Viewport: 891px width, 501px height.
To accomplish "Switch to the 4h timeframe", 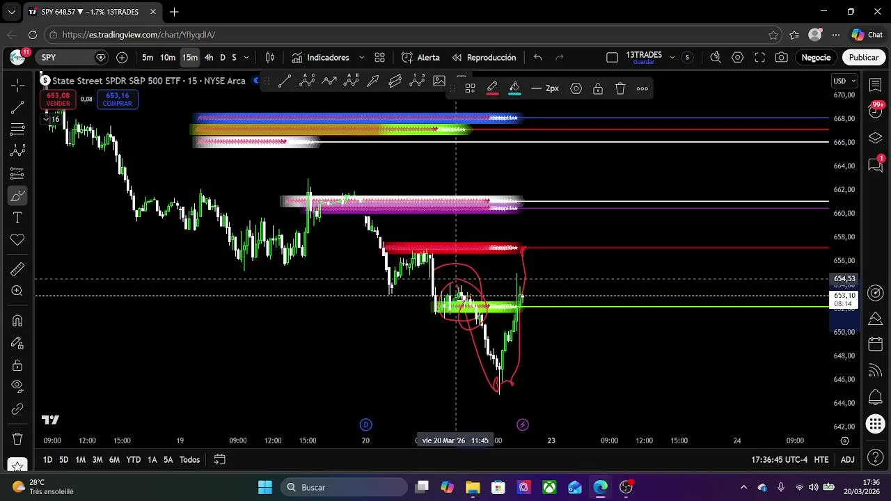I will (x=209, y=58).
